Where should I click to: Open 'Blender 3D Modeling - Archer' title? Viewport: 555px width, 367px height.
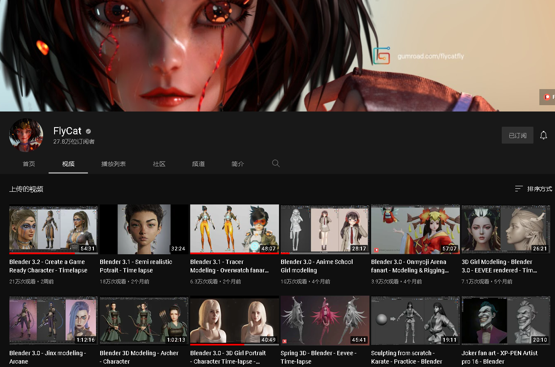click(139, 357)
